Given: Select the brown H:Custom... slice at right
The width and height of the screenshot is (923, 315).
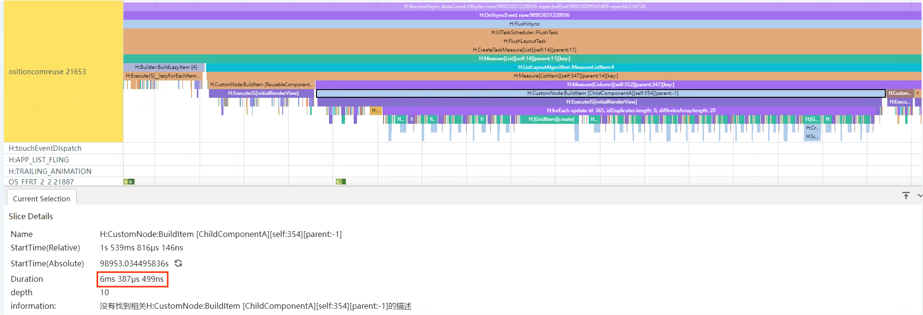Looking at the screenshot, I should point(900,93).
